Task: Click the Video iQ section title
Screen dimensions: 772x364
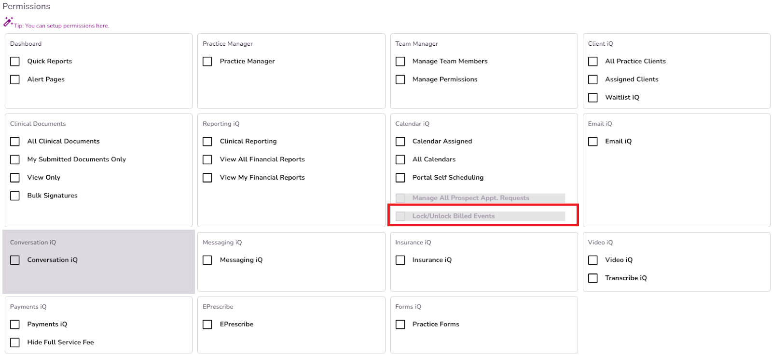Action: point(600,243)
